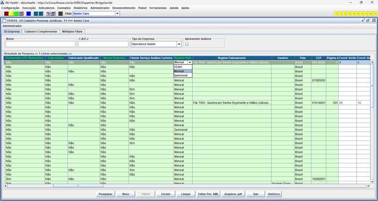The width and height of the screenshot is (378, 201).
Task: Click the Limpar button
Action: [x=186, y=194]
